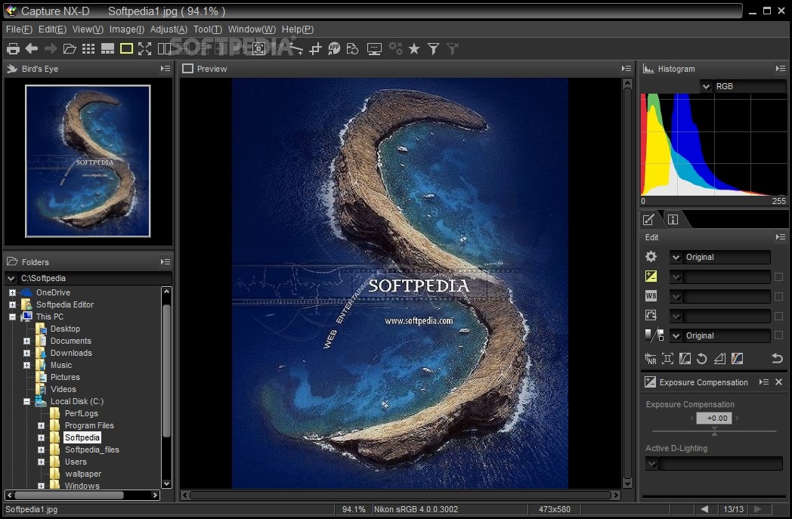
Task: Open the Active D-Lighting dropdown
Action: coord(651,464)
